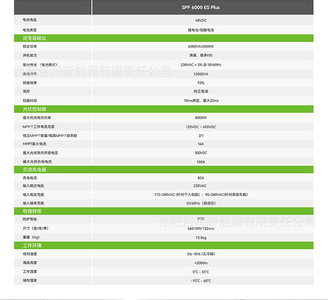Click the 48VDC value
328x300 pixels.
pyautogui.click(x=201, y=20)
